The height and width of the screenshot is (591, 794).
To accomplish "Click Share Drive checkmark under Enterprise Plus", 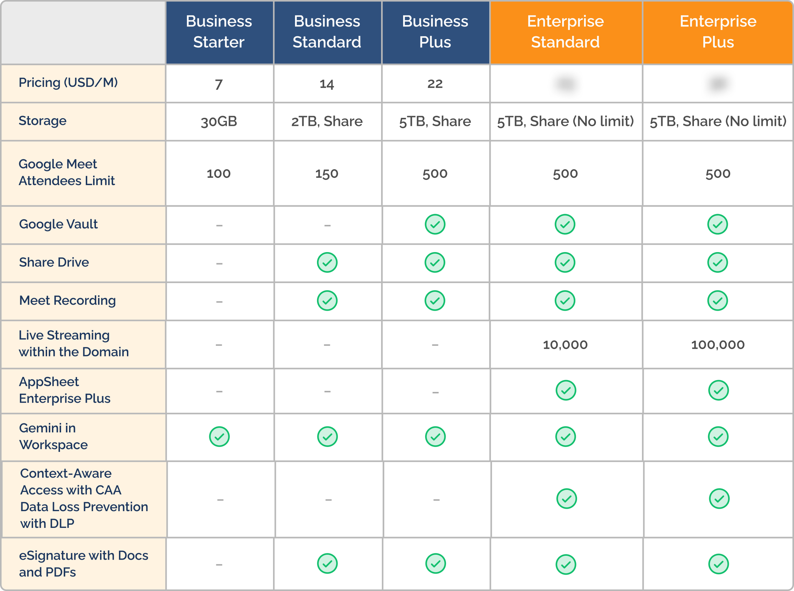I will pos(717,263).
